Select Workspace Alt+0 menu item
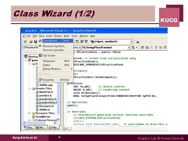 pyautogui.click(x=56, y=61)
